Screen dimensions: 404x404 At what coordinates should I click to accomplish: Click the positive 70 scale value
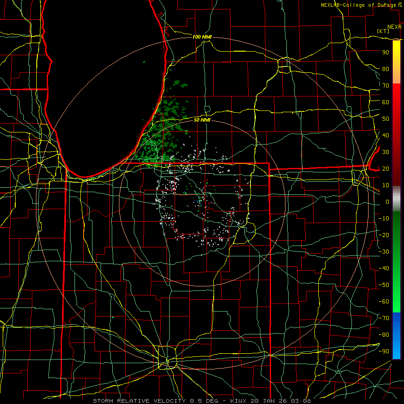point(386,86)
